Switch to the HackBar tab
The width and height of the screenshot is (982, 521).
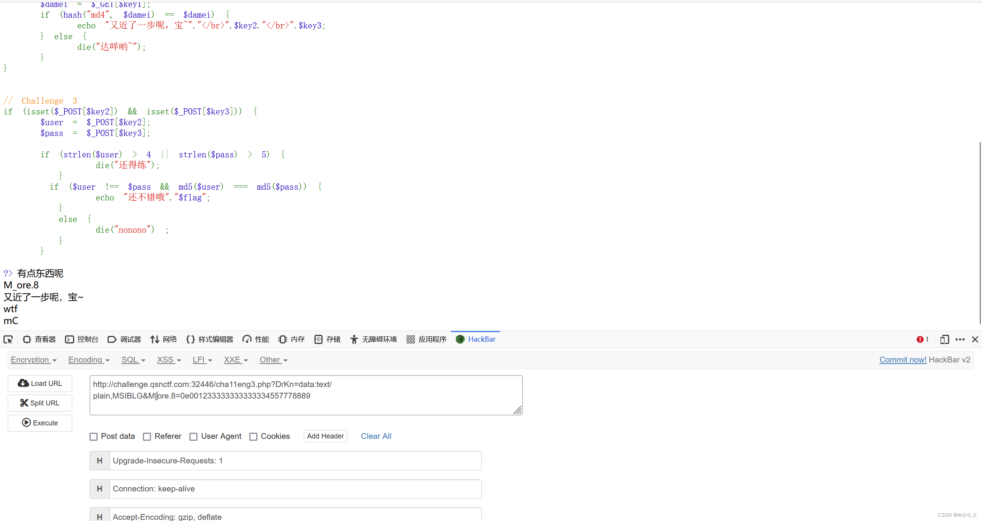(476, 339)
